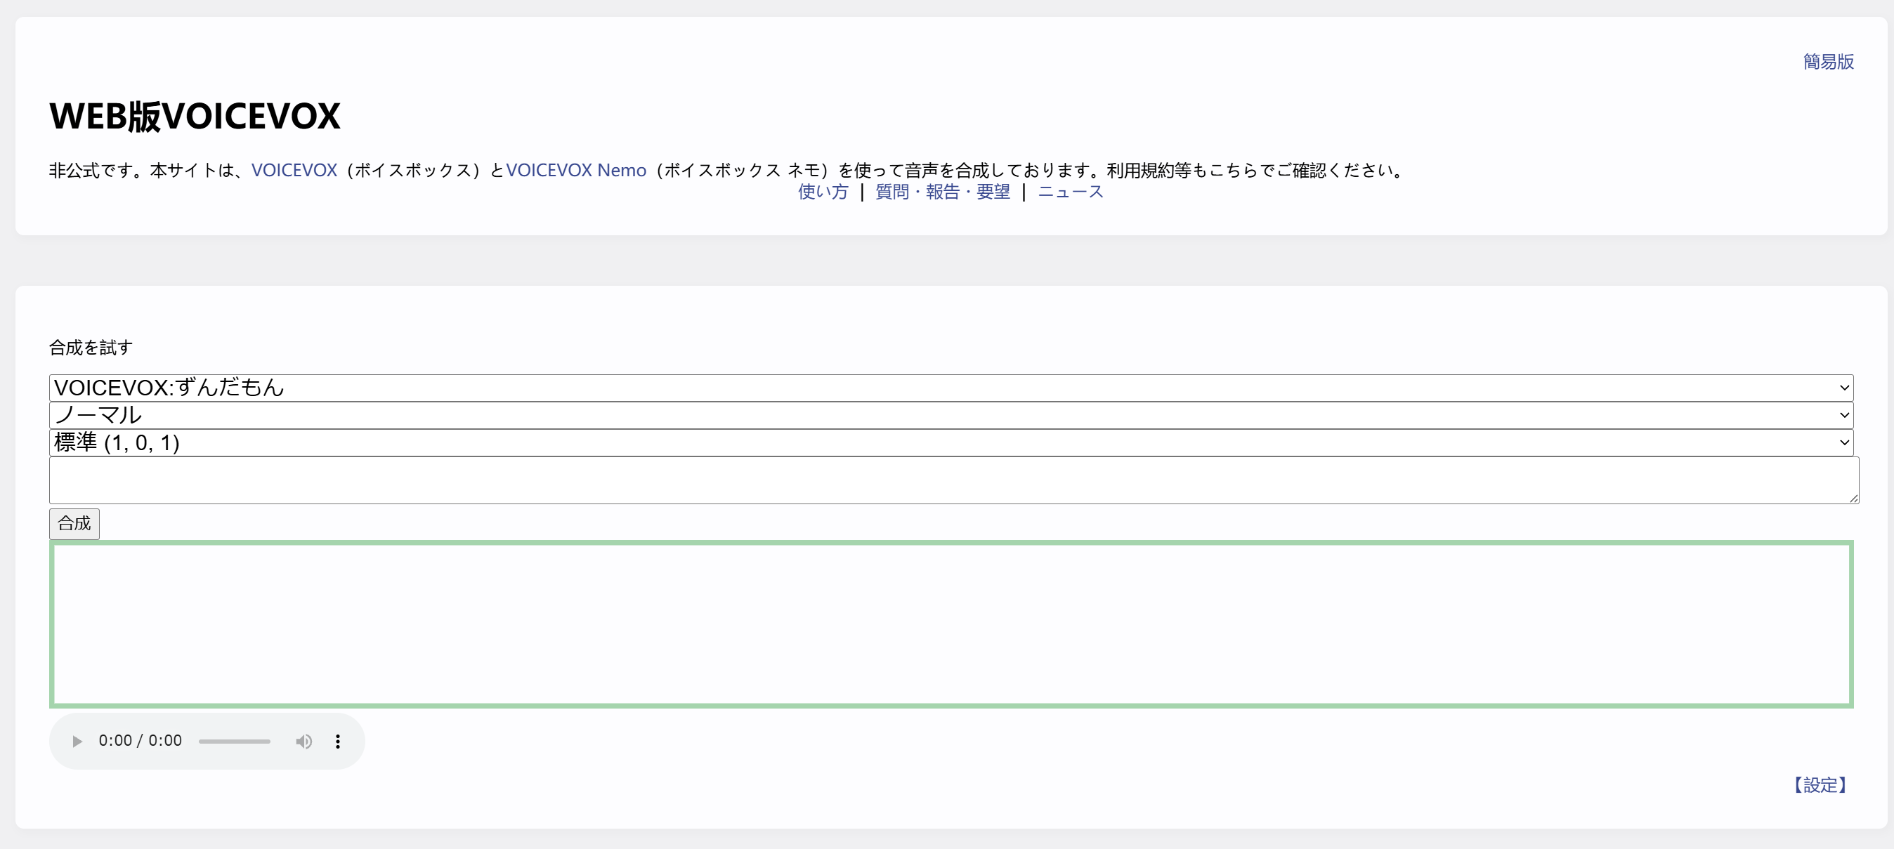Image resolution: width=1894 pixels, height=849 pixels.
Task: Open the 標準 (1, 0, 1) preset dropdown
Action: click(x=951, y=442)
